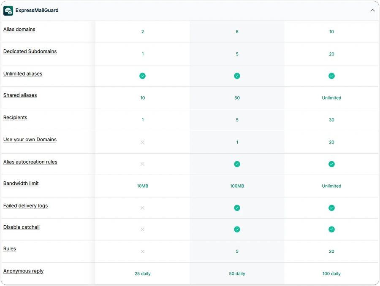The image size is (380, 286).
Task: Select the Recipients feature label
Action: click(x=15, y=118)
